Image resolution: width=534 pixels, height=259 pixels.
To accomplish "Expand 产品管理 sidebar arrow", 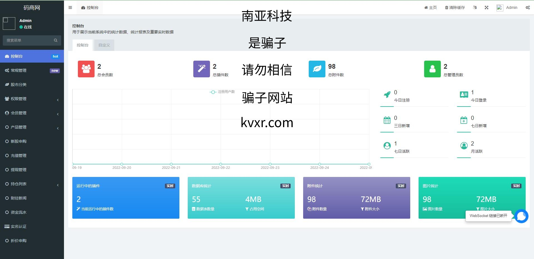I will tap(58, 128).
